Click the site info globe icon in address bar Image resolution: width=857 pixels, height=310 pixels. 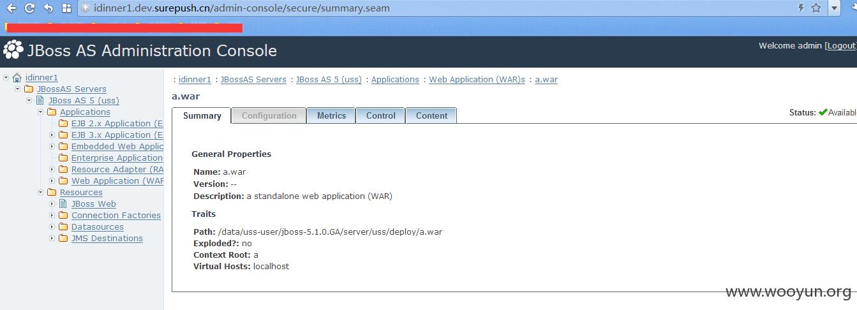tap(86, 8)
